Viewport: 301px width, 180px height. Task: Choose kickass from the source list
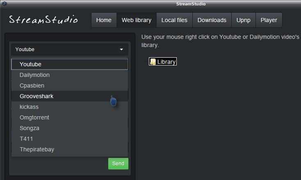(70, 107)
